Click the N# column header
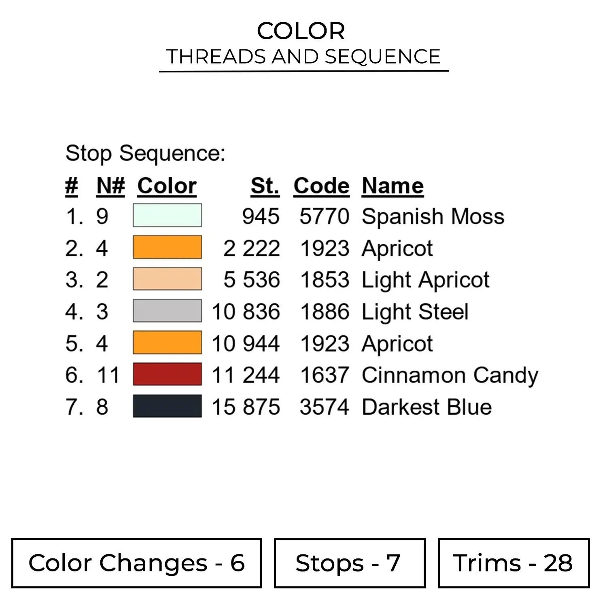The image size is (607, 607). (110, 186)
